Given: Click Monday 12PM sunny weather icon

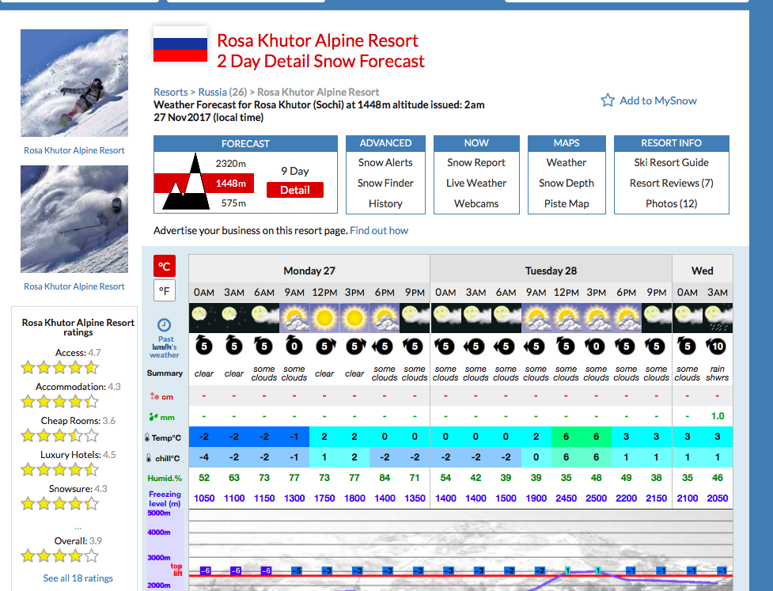Looking at the screenshot, I should (x=324, y=318).
